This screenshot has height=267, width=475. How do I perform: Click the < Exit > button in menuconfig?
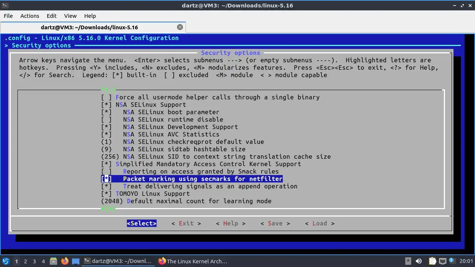(186, 223)
